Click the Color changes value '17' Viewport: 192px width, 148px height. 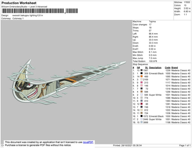150,25
